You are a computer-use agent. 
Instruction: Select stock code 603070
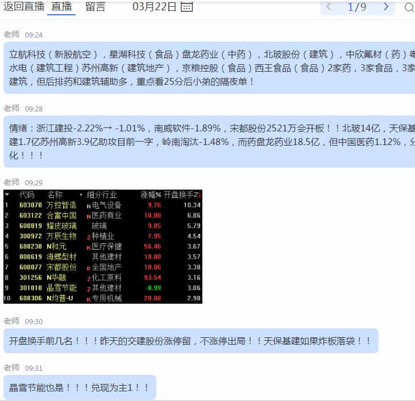(x=31, y=205)
